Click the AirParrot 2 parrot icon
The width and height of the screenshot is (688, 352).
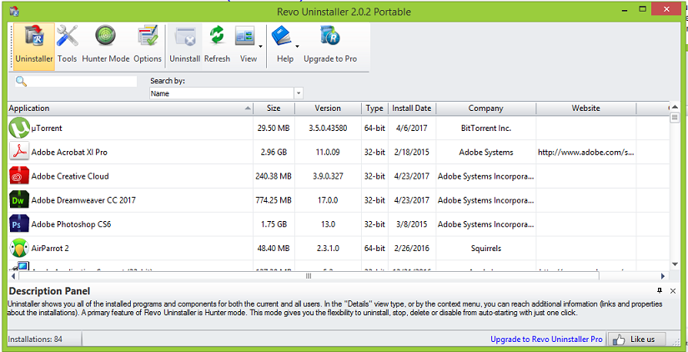[19, 248]
